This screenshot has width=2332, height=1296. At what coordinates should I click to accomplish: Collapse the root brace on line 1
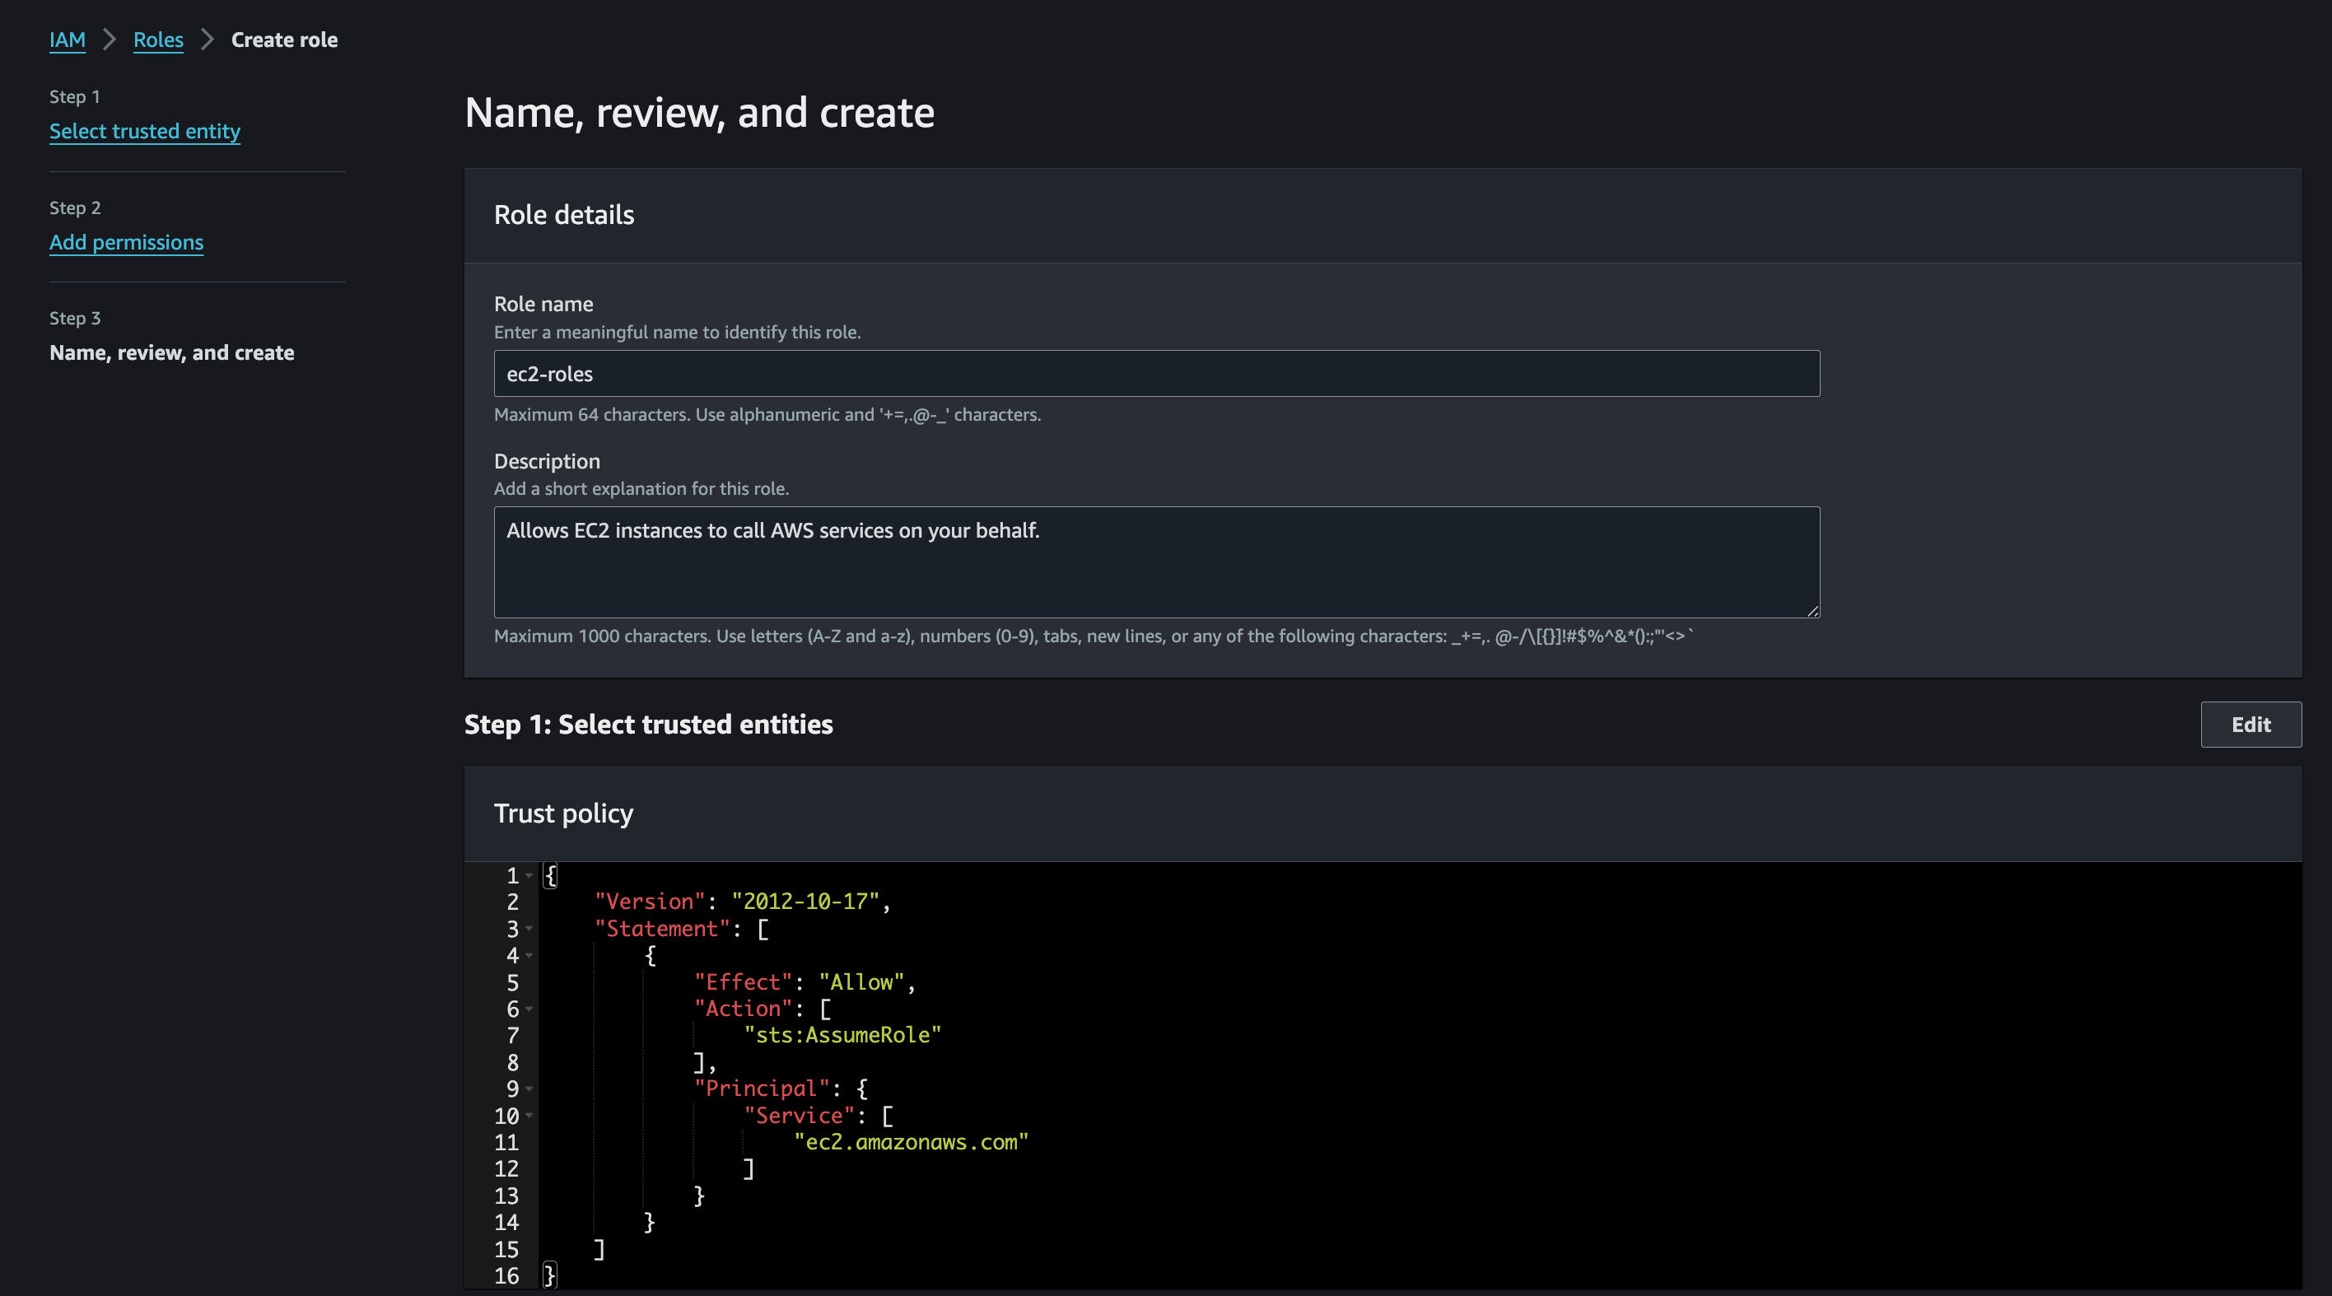click(529, 875)
